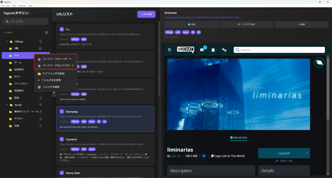The image size is (332, 178).
Task: Click the + URL追加 button
Action: [x=146, y=14]
